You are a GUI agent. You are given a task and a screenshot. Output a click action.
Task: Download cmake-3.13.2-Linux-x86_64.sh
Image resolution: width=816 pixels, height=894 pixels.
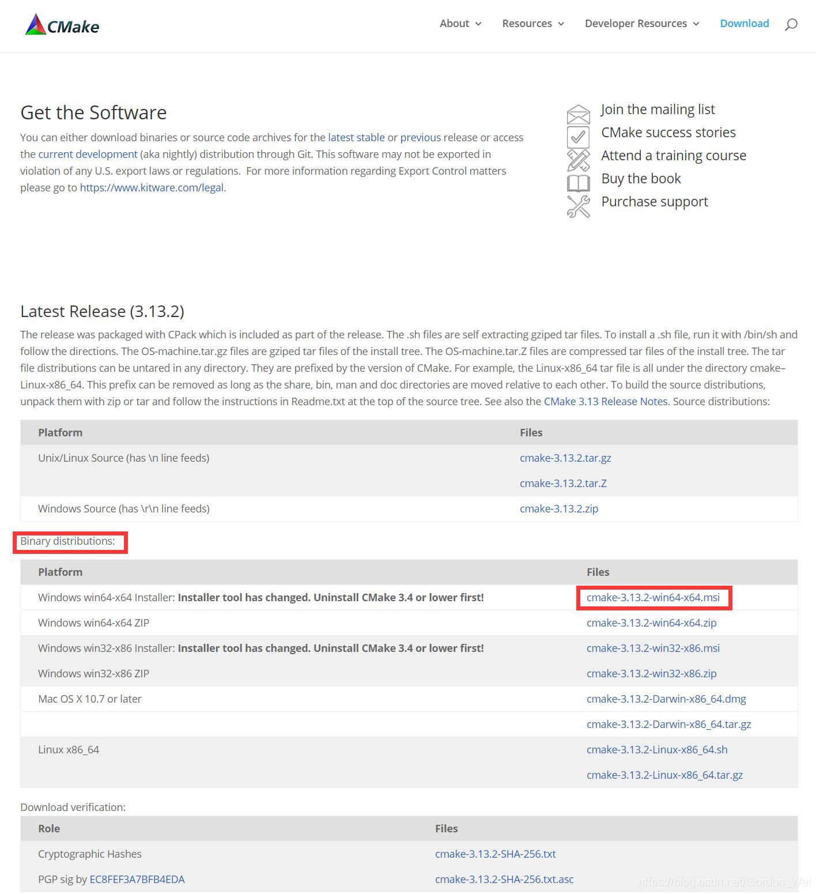point(657,750)
